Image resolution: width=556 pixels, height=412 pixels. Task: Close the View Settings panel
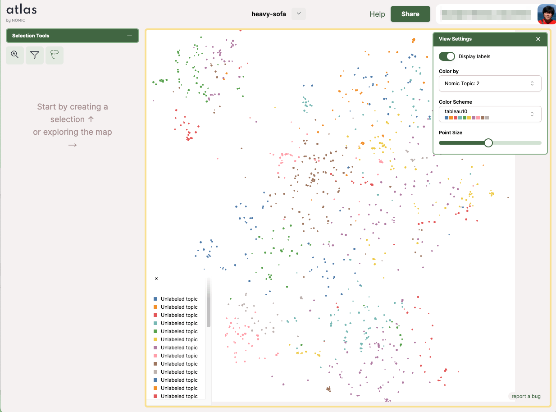(538, 39)
